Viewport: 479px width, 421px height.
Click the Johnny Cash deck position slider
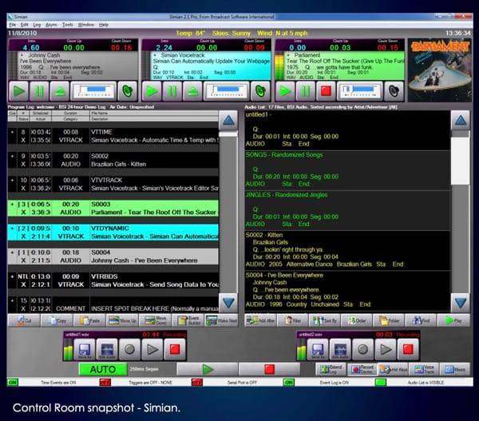point(93,91)
